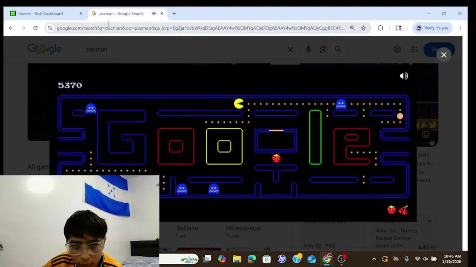Open the Extensions puzzle menu
Image resolution: width=476 pixels, height=267 pixels.
click(x=380, y=28)
